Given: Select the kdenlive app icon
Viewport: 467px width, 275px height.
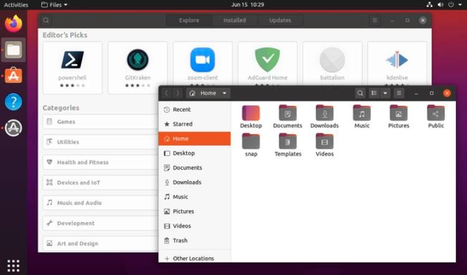Looking at the screenshot, I should (x=397, y=60).
